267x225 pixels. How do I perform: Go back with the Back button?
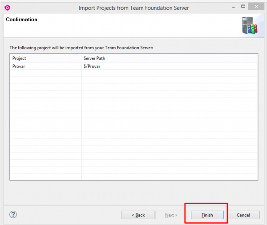click(x=138, y=215)
